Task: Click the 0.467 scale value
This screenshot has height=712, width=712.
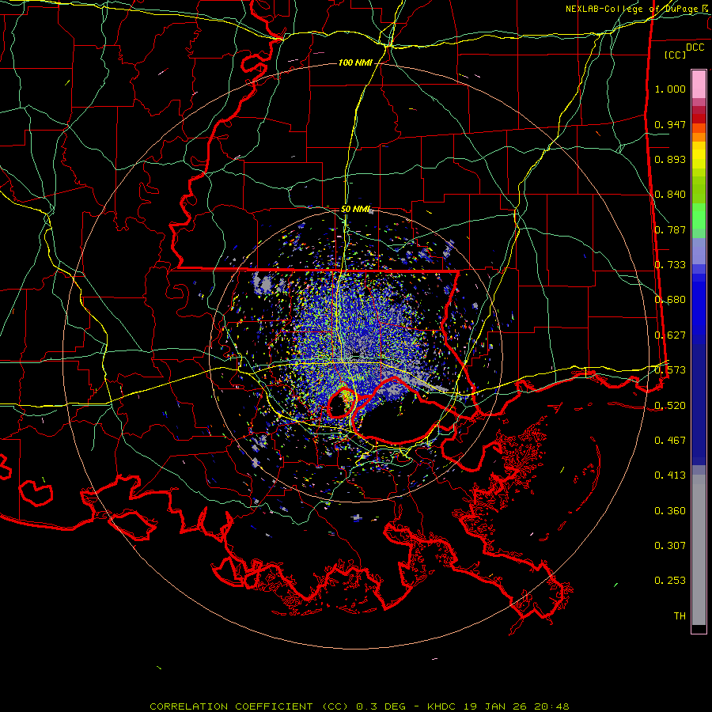Action: click(x=670, y=441)
